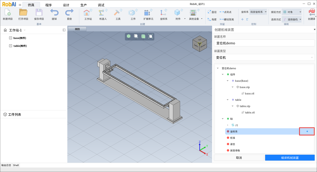Click the orientation view cube

point(199,44)
